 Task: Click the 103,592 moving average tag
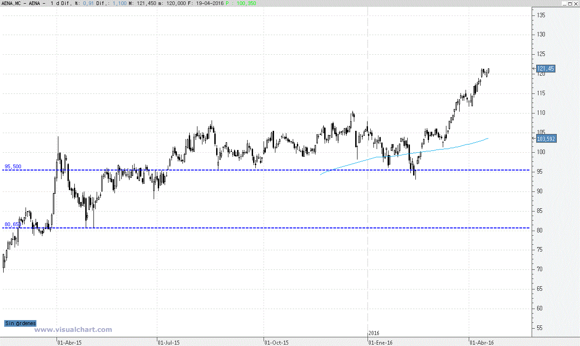(547, 139)
